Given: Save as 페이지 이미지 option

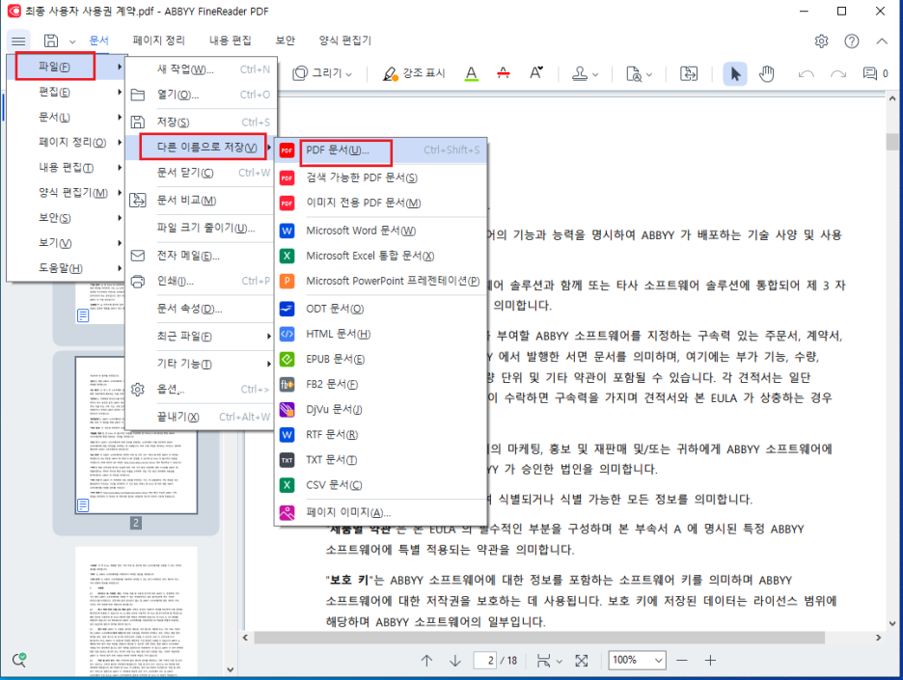Looking at the screenshot, I should (381, 512).
